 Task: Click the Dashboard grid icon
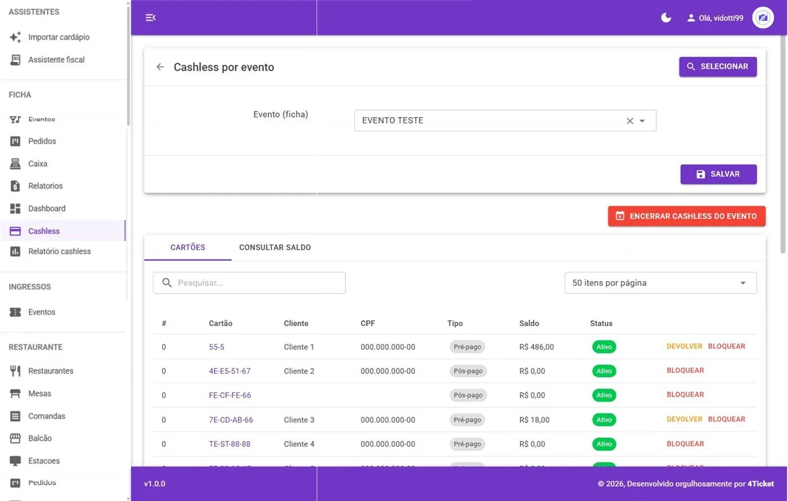click(15, 209)
